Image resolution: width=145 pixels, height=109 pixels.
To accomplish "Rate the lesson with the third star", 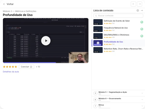I will pos(10,67).
